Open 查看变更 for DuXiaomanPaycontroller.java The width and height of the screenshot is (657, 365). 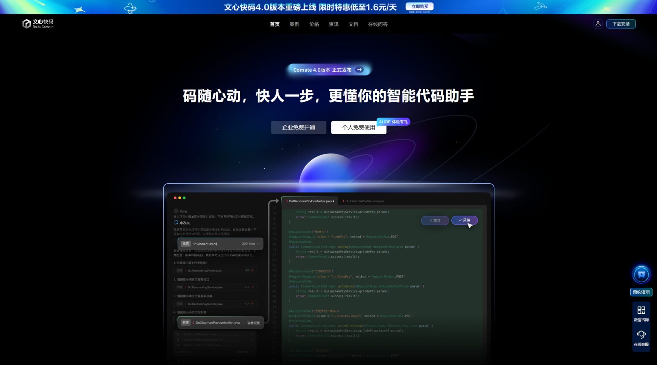[254, 322]
